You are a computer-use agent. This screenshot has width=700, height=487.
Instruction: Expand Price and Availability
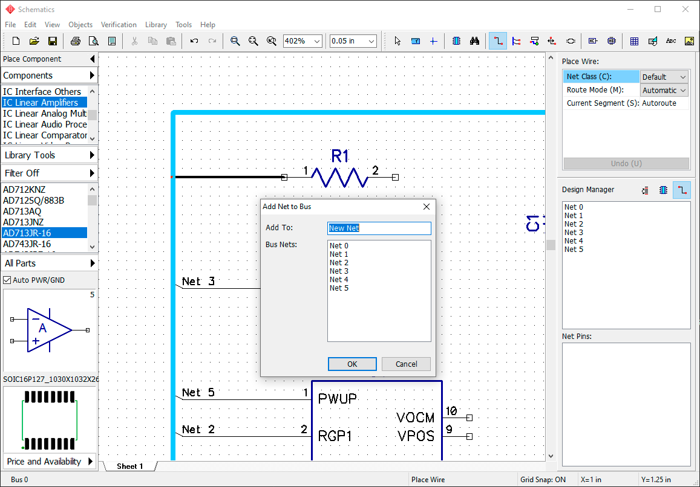(49, 461)
